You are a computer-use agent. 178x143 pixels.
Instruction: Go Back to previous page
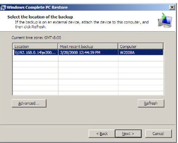(x=102, y=134)
